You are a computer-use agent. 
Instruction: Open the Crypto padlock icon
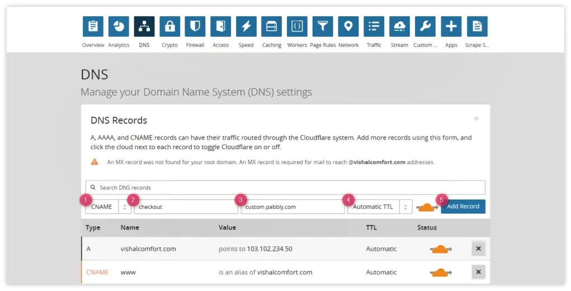tap(169, 27)
